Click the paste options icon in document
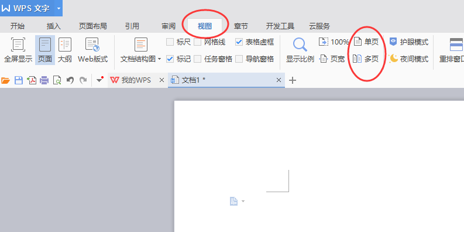Image resolution: width=464 pixels, height=232 pixels. pyautogui.click(x=234, y=202)
